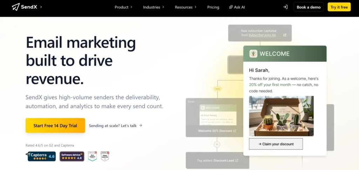Click the 20% off your first month text
359x170 pixels.
coord(270,85)
